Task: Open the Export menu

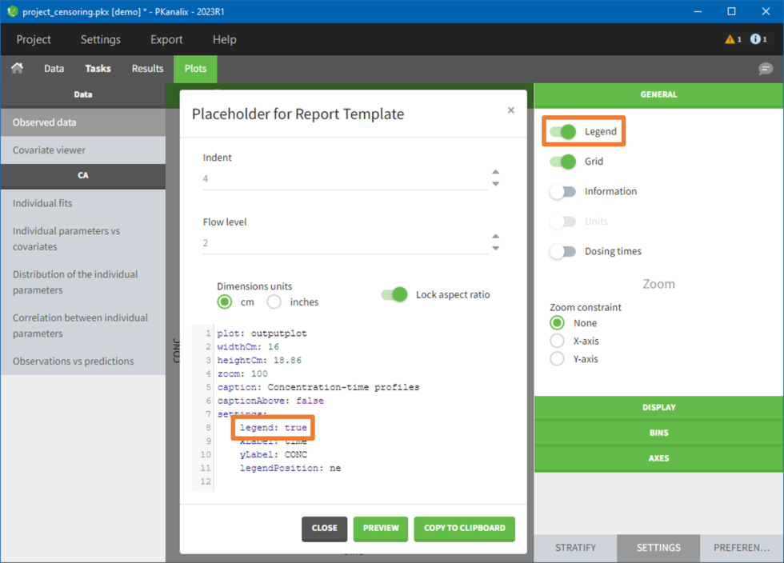Action: (x=166, y=39)
